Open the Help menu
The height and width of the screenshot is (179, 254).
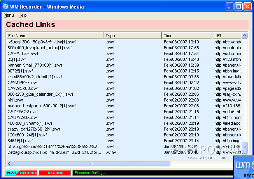coord(22,15)
